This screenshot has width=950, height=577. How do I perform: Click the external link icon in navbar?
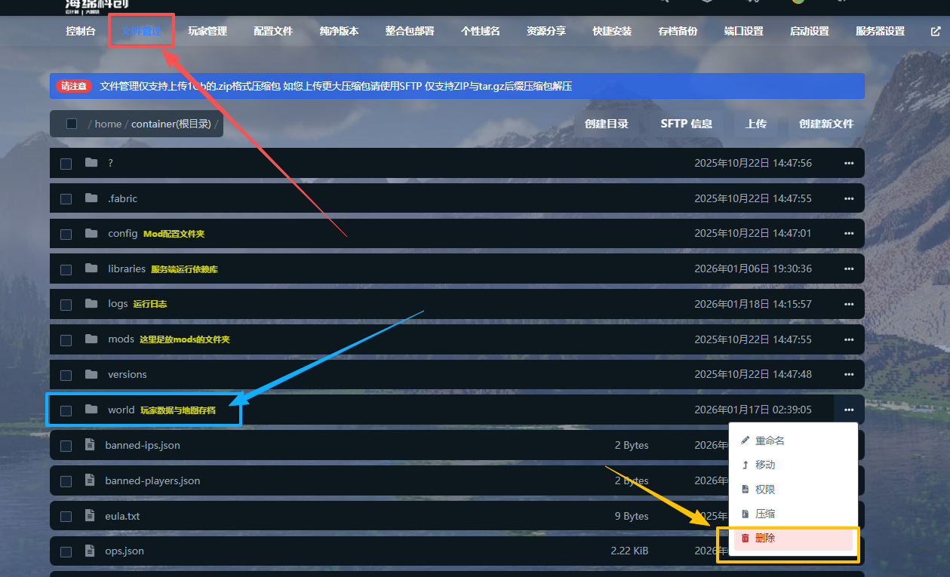pos(936,32)
